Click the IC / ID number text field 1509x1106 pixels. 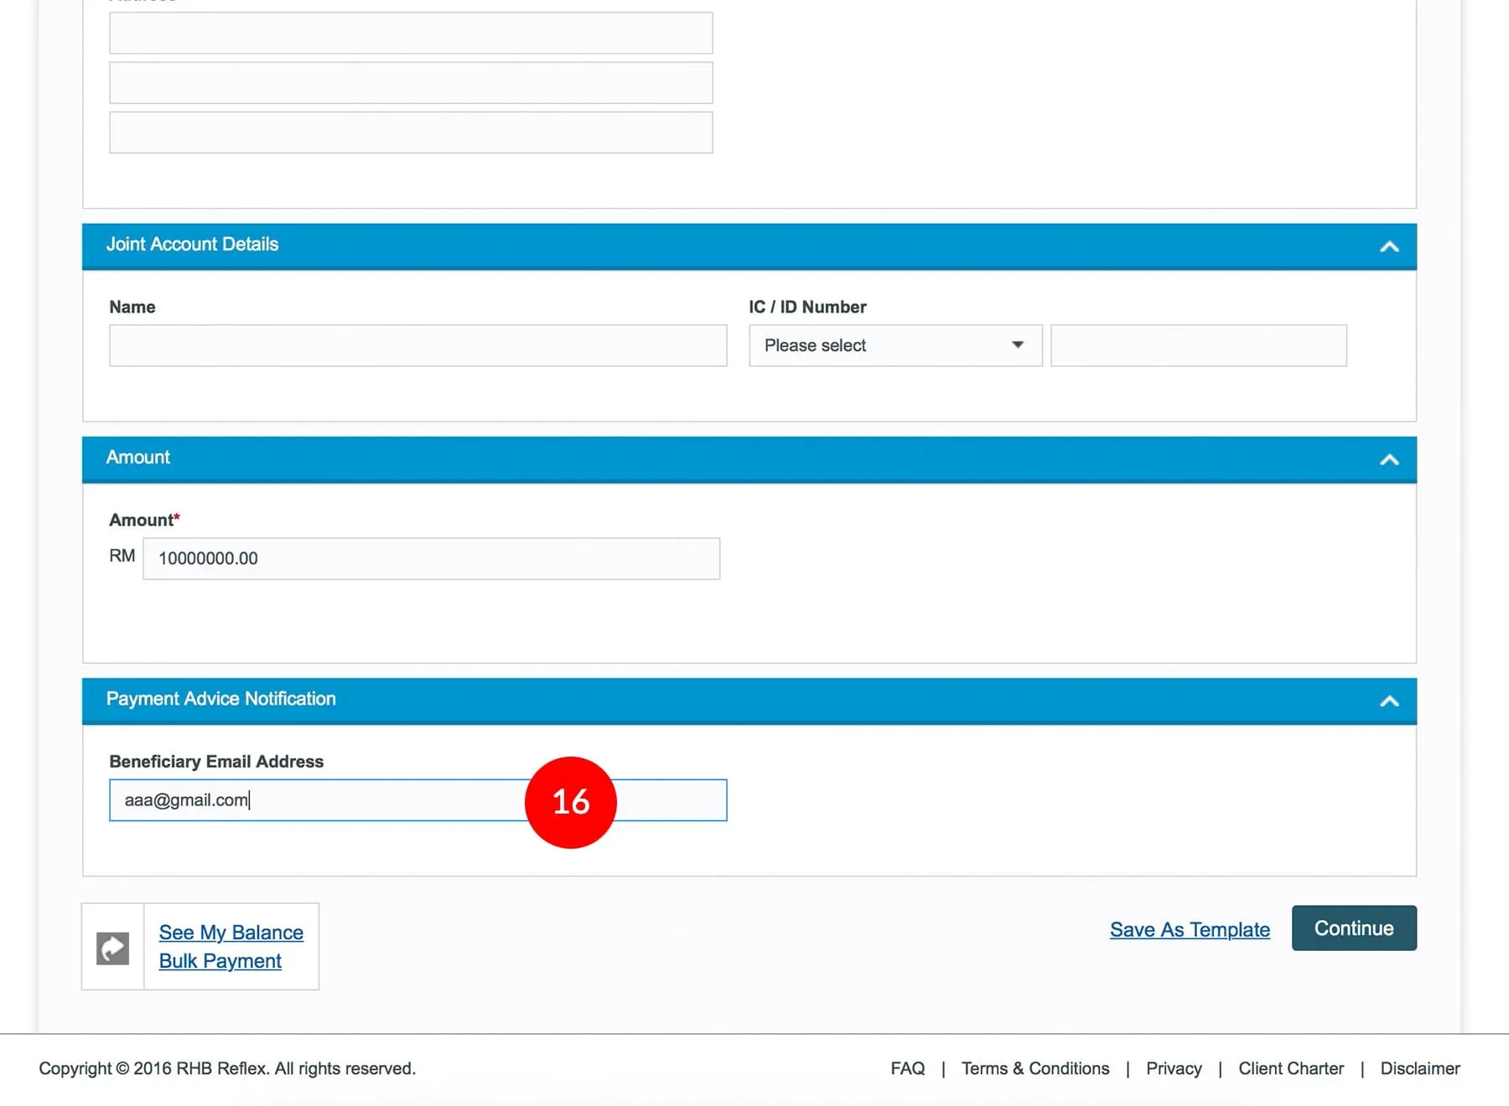(x=1198, y=345)
